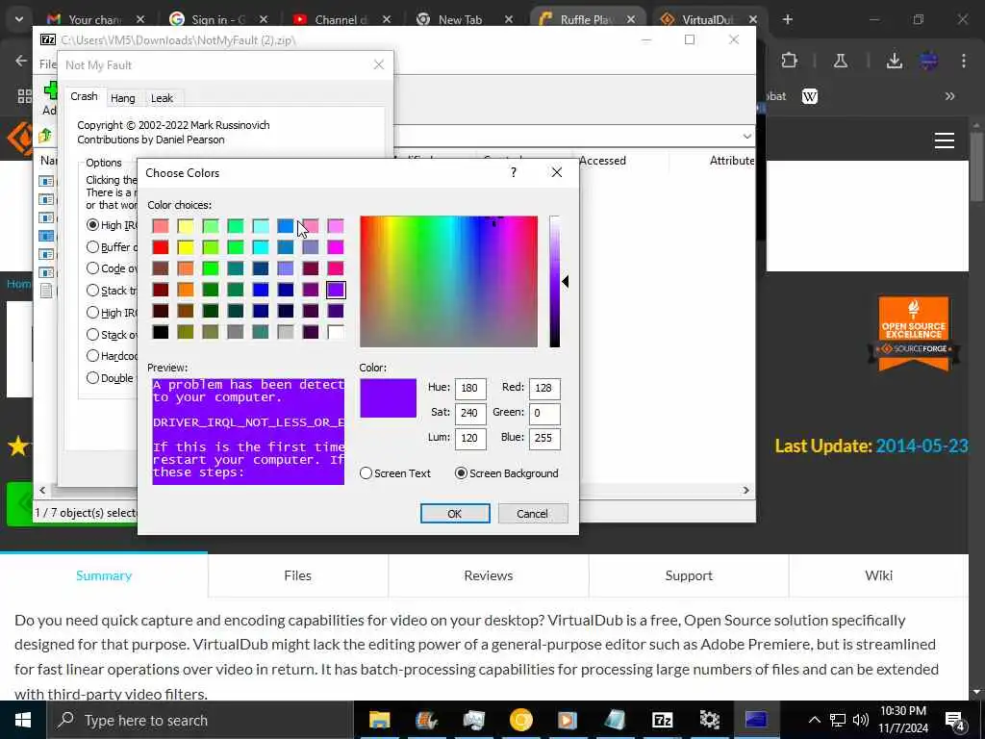Click the Green value field
Screen dimensions: 985x739
tap(544, 413)
